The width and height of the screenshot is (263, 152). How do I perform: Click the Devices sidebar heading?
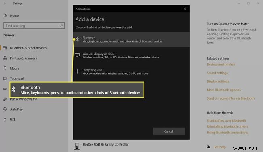coord(9,35)
